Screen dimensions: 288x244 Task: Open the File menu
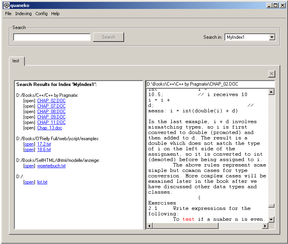pyautogui.click(x=8, y=14)
